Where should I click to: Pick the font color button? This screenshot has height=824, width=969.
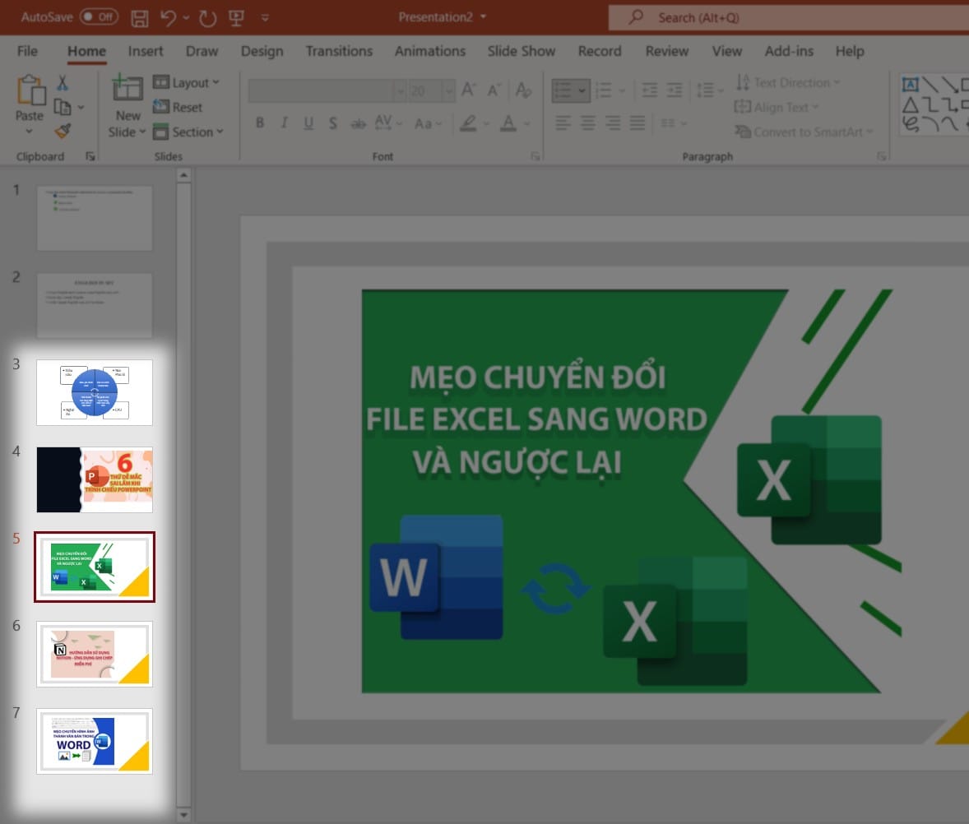pyautogui.click(x=508, y=123)
